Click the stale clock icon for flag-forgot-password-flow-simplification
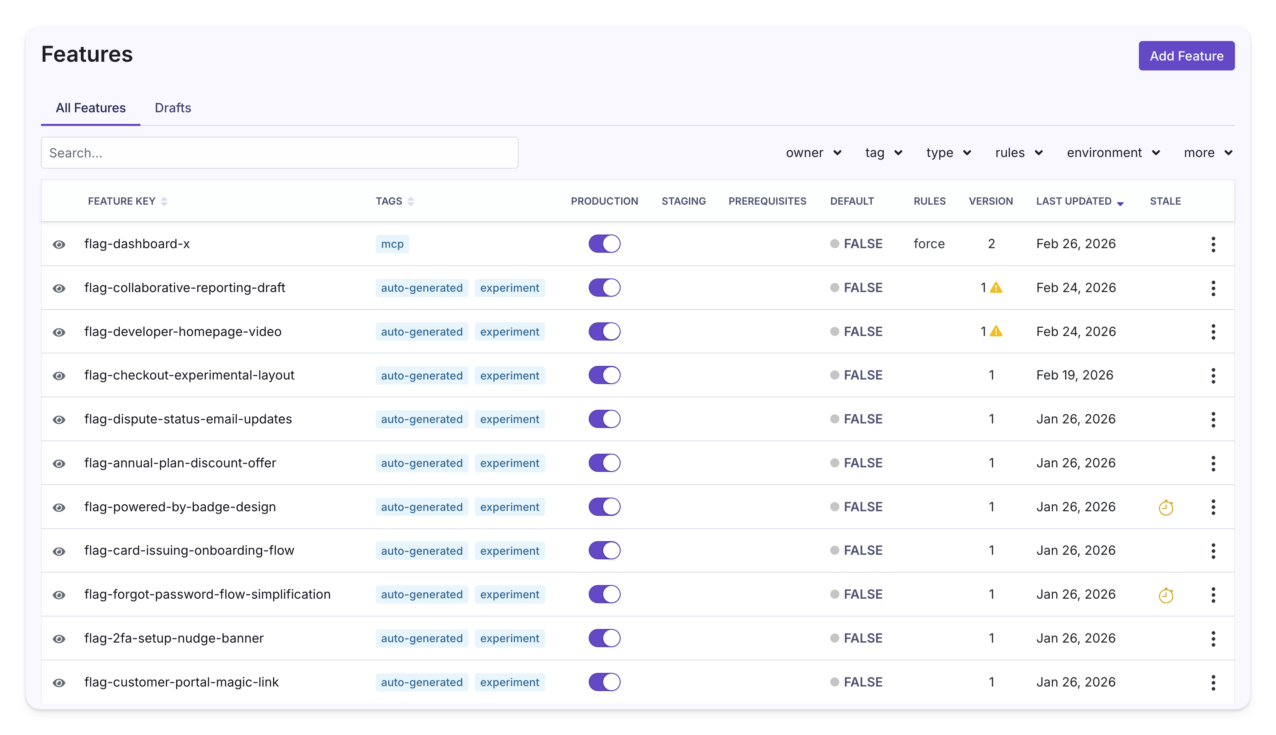The image size is (1276, 735). 1166,595
